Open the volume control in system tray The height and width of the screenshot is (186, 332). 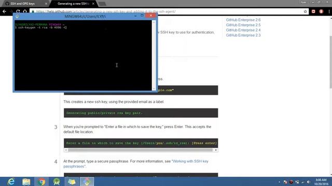click(309, 182)
